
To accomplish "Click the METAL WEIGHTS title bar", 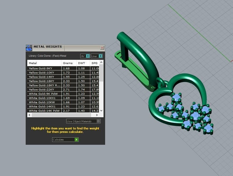I will coord(65,48).
